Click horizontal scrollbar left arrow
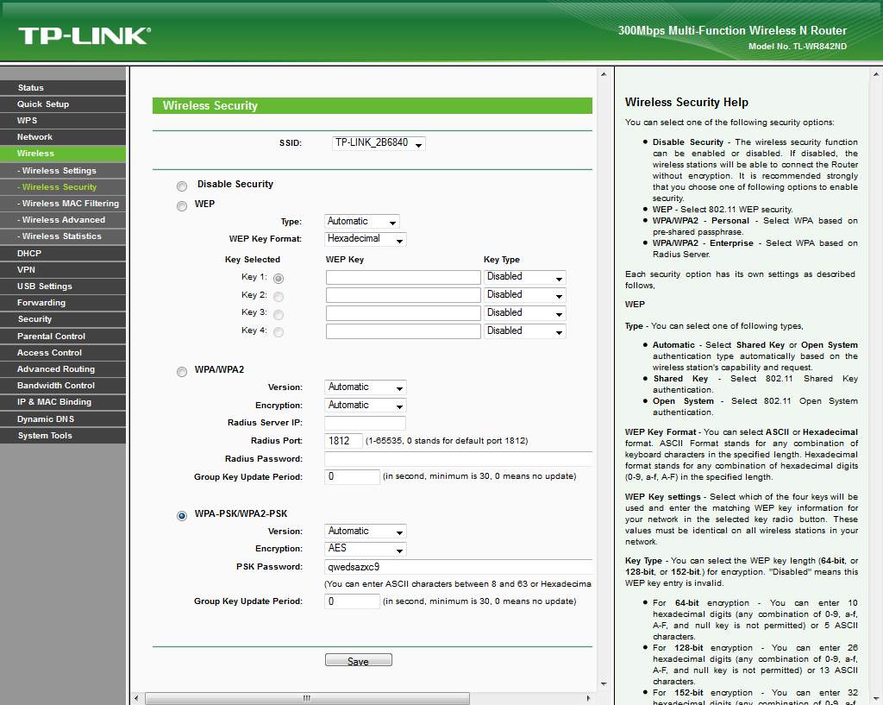This screenshot has height=705, width=883. 136,698
